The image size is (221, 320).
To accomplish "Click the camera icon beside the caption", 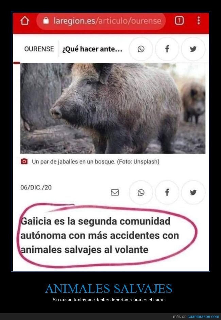I will click(24, 162).
